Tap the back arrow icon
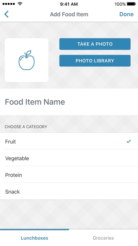Viewport: 138px width, 246px height. pos(6,14)
